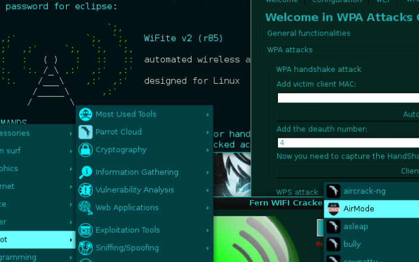Expand arrow beside Sniffing/Spoofing

[x=208, y=248]
